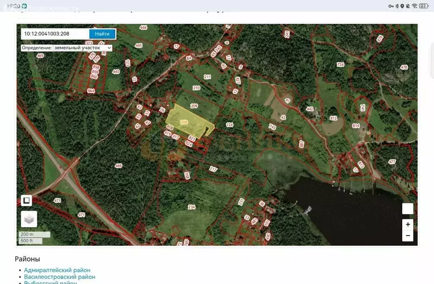Tap the battery indicator in status bar
Screen dimensions: 434x284
(x=423, y=6)
